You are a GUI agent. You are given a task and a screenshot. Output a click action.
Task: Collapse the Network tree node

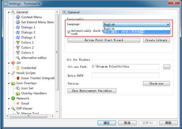coord(9,98)
